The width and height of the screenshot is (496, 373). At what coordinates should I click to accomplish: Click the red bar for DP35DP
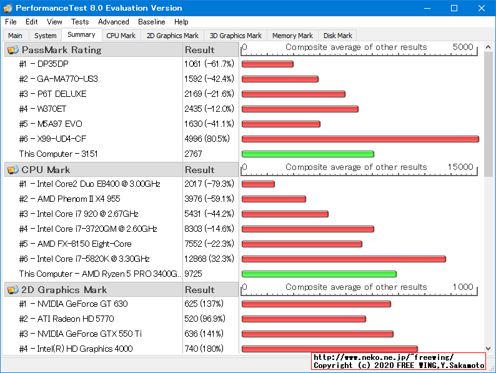pyautogui.click(x=267, y=64)
